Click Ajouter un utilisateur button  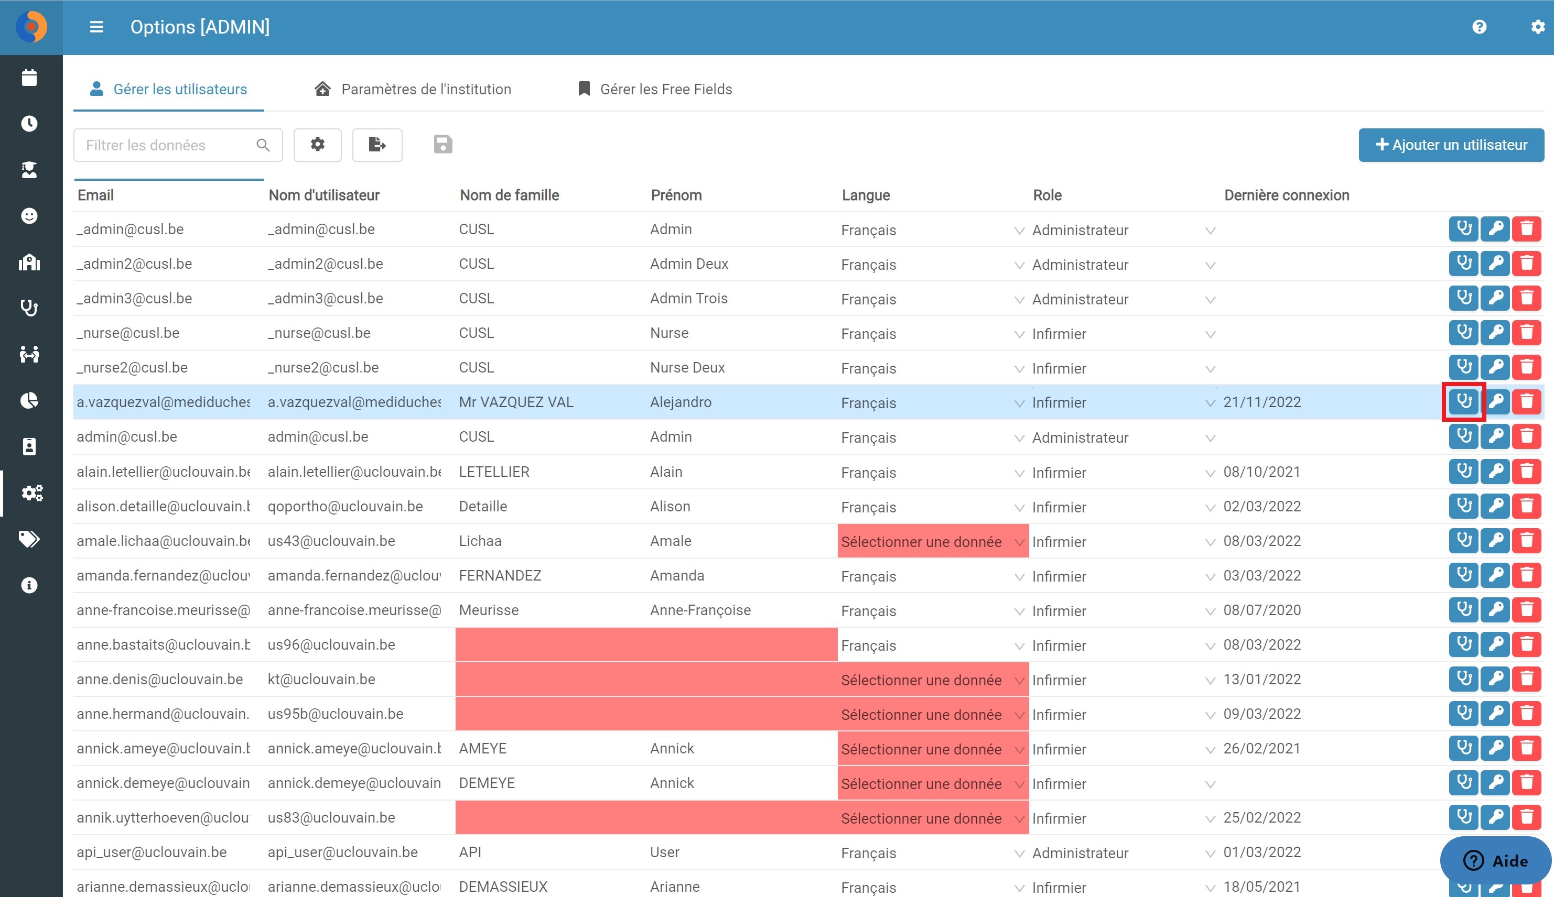point(1451,145)
